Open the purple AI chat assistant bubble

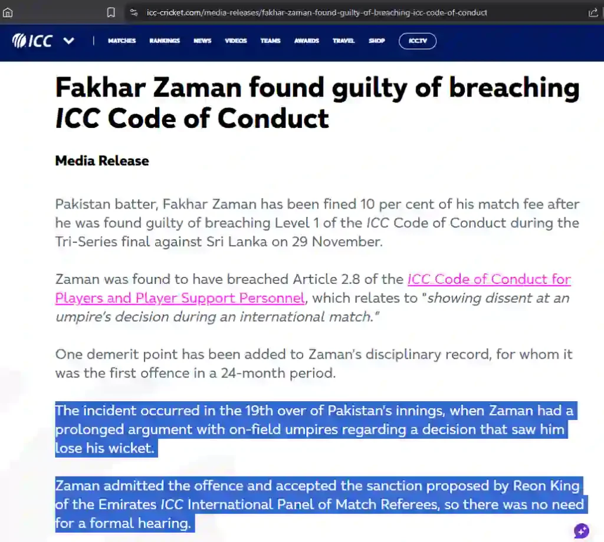(582, 530)
